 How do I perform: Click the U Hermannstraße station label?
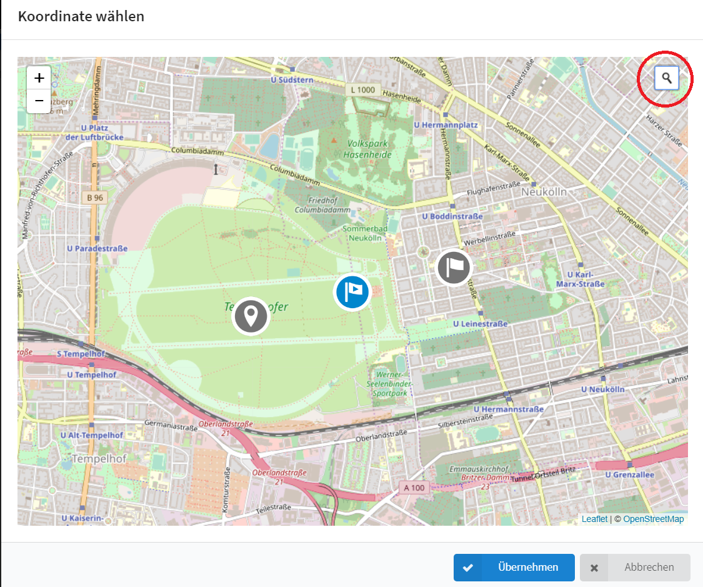509,409
